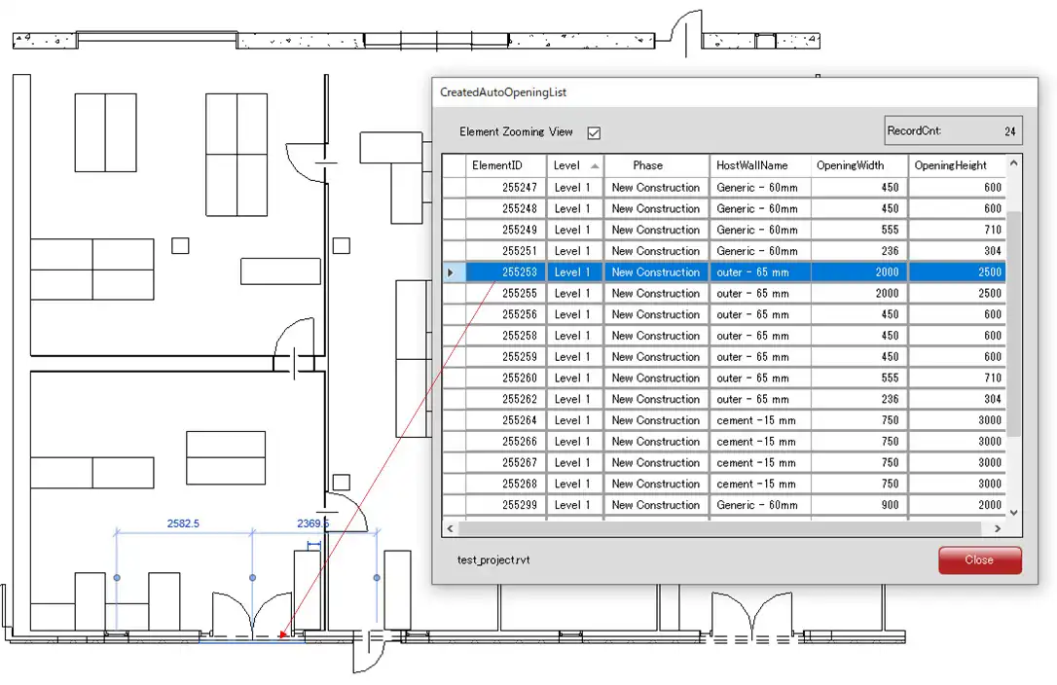Click the horizontal scrollbar left arrow
The height and width of the screenshot is (685, 1057).
coord(450,528)
